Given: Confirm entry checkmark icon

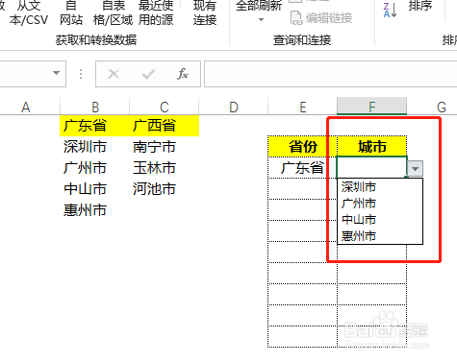Looking at the screenshot, I should [x=148, y=74].
